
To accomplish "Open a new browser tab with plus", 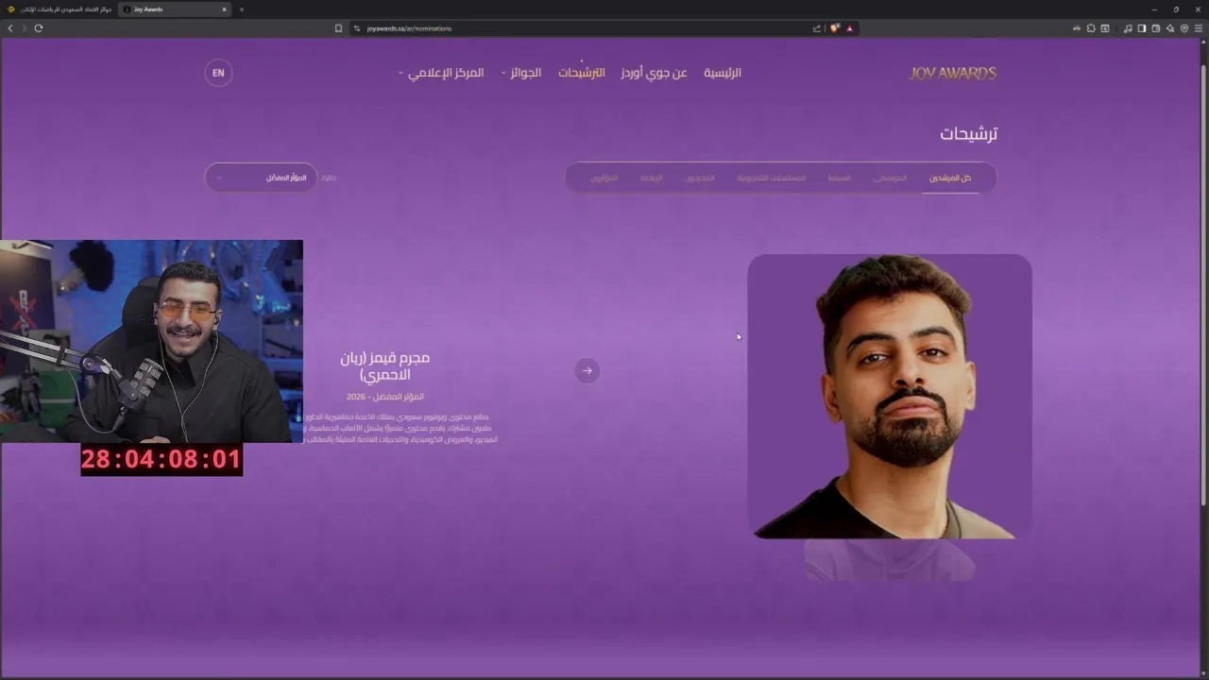I will (x=242, y=9).
